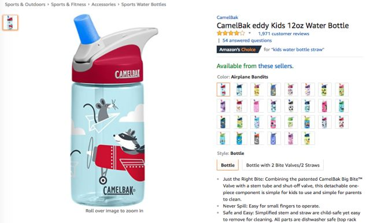The height and width of the screenshot is (223, 370).
Task: Open the Accessories breadcrumb link
Action: 103,4
